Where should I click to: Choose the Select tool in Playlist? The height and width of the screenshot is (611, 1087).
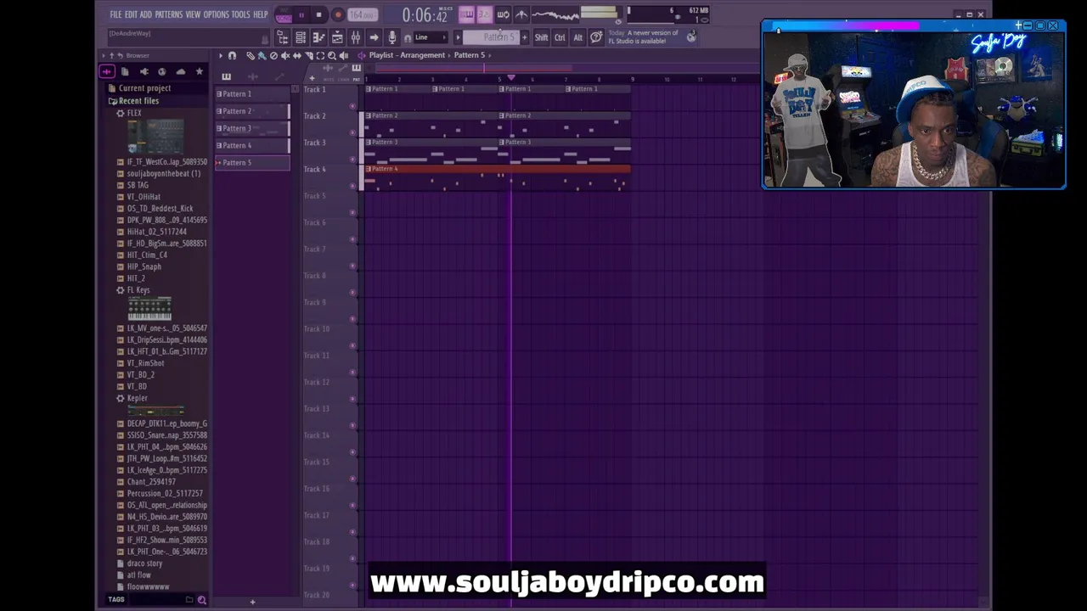point(321,55)
